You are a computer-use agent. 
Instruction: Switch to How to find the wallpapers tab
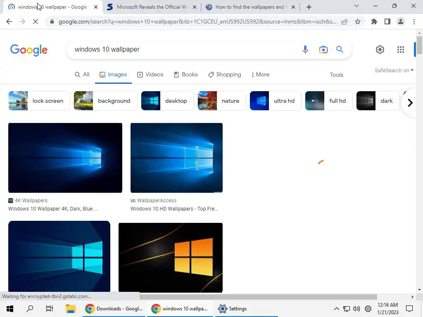click(250, 7)
